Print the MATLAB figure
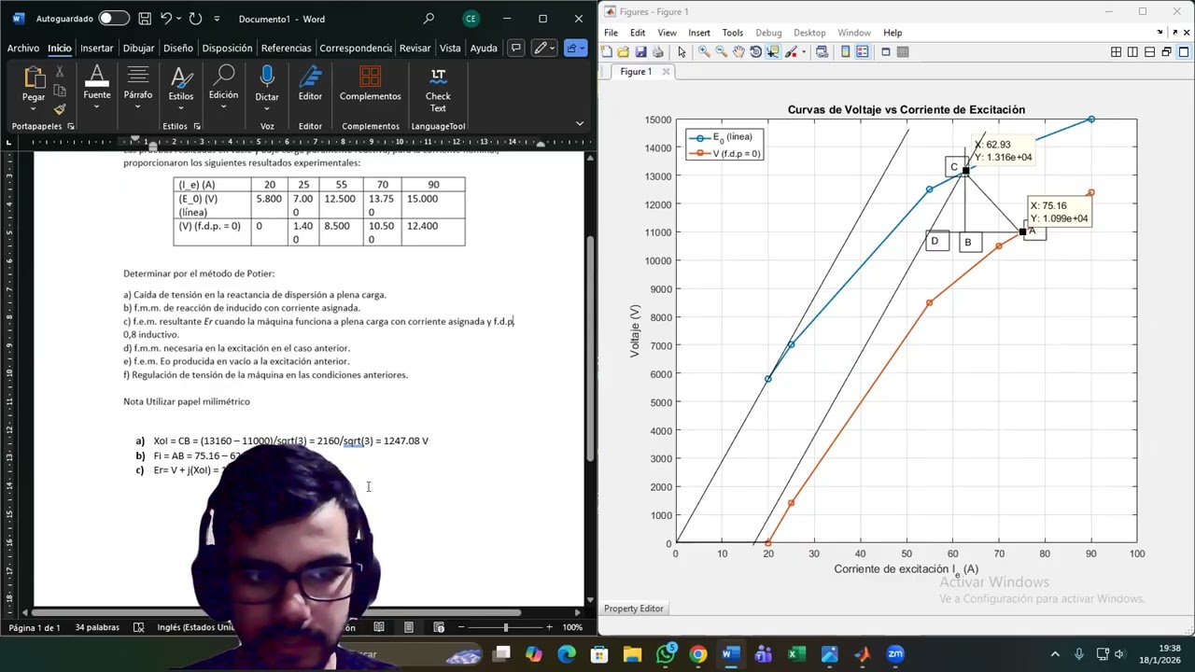The width and height of the screenshot is (1195, 672). click(657, 52)
